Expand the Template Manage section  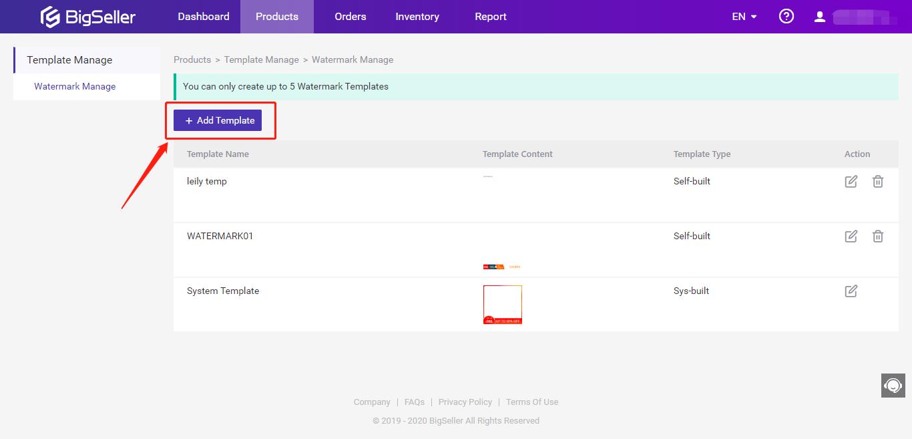point(69,59)
